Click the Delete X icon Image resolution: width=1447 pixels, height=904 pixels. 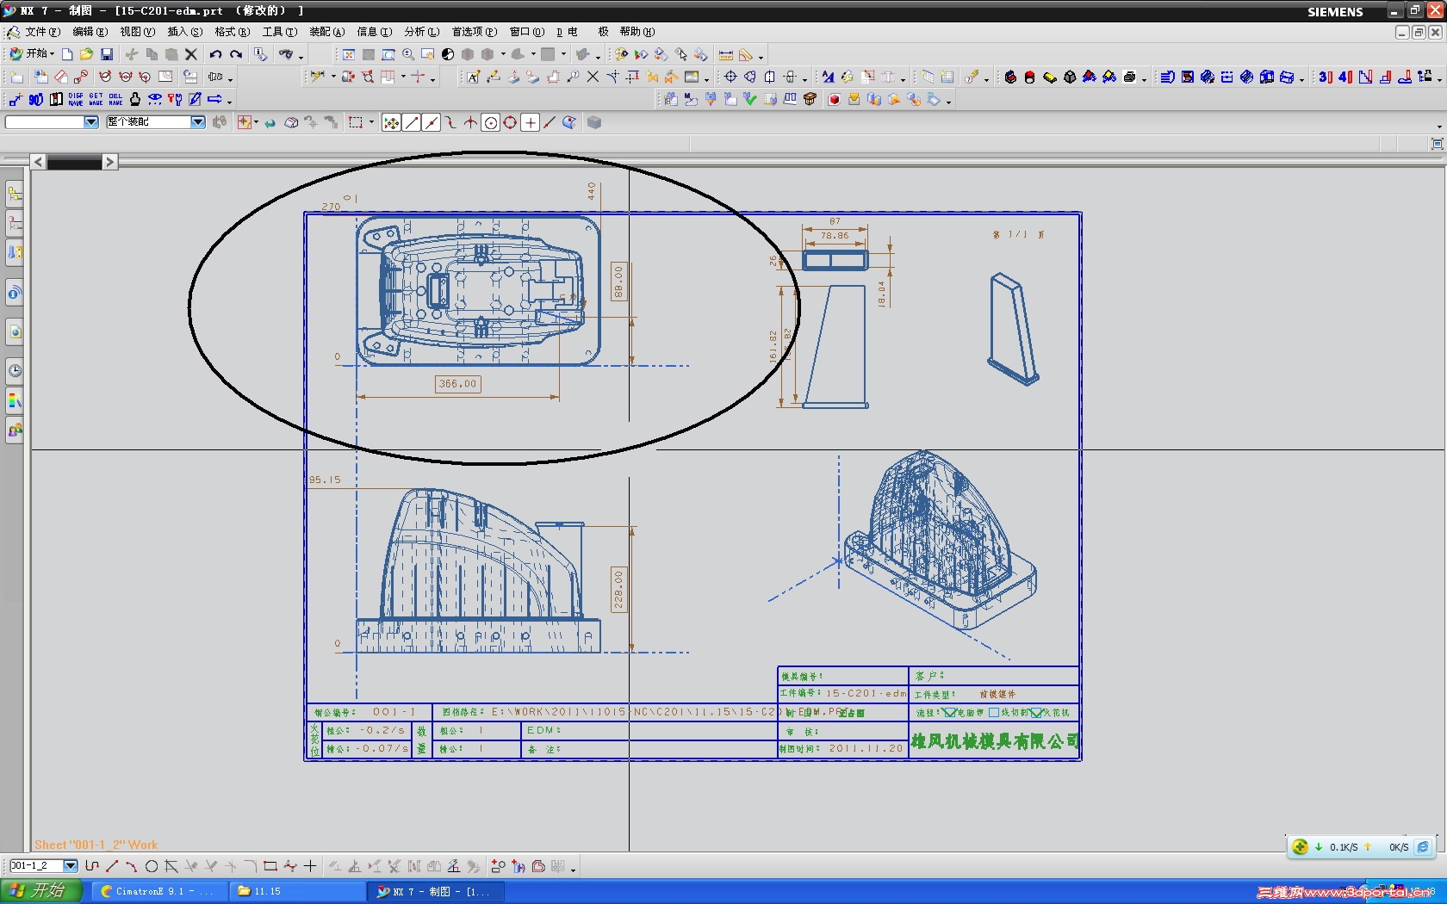[x=191, y=54]
